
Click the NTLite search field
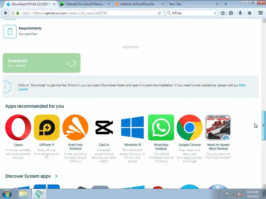(x=192, y=13)
